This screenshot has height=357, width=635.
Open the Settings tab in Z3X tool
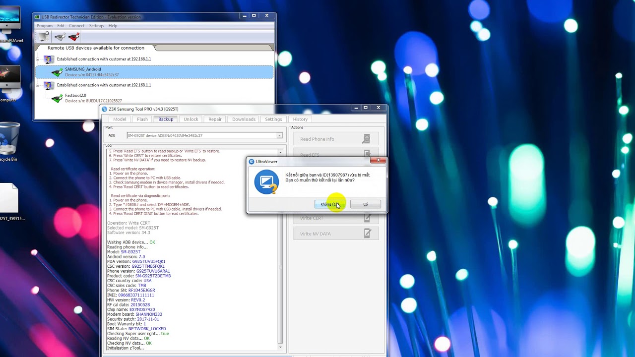pos(273,119)
